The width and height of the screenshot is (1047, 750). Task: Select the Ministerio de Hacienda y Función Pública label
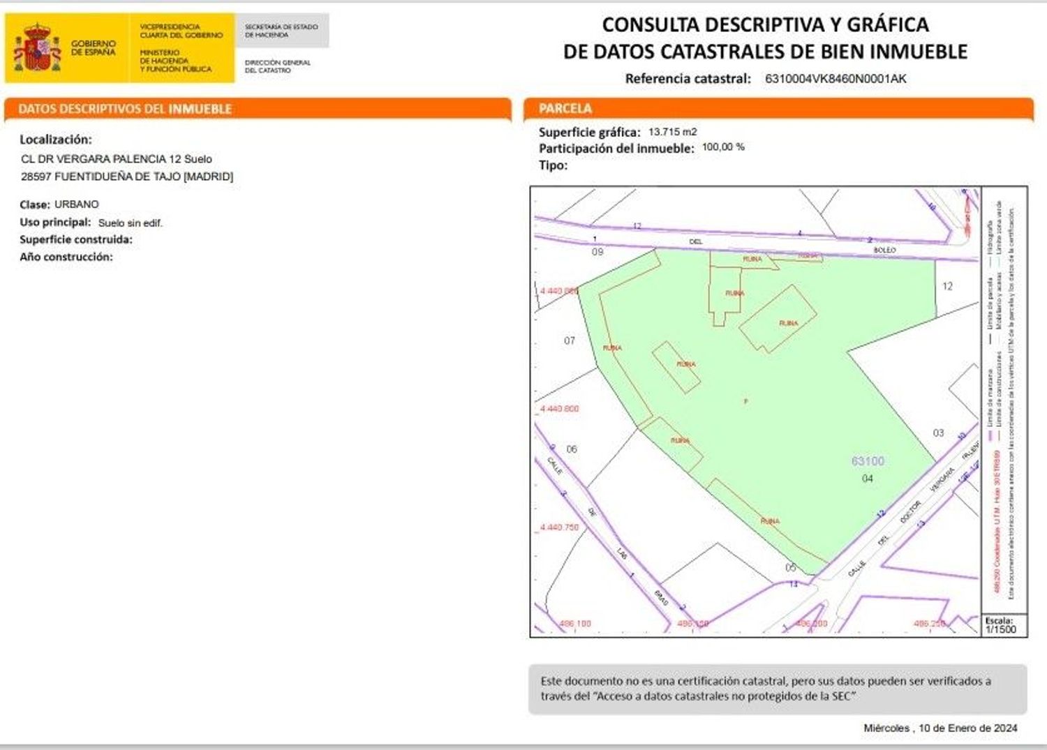pyautogui.click(x=175, y=61)
